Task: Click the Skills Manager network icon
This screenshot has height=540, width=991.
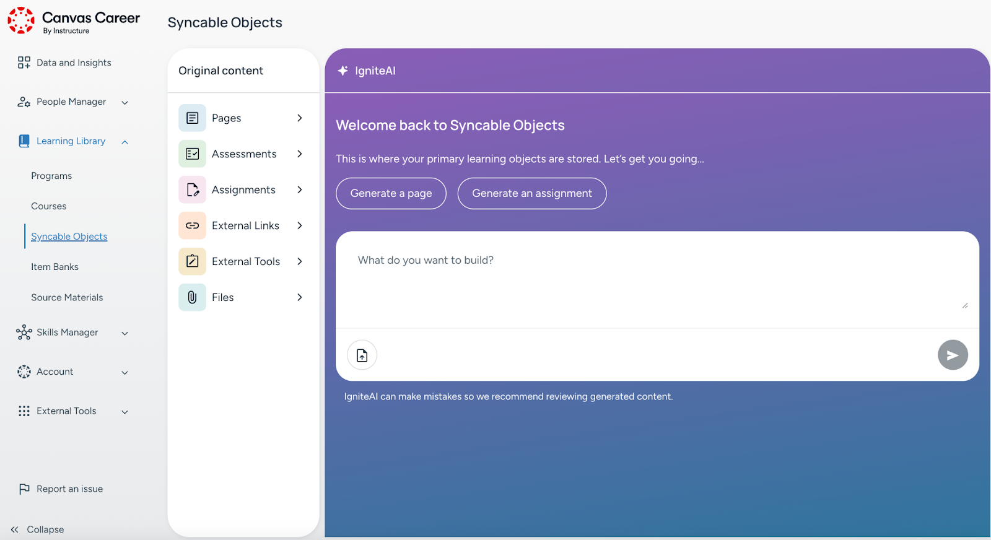Action: point(24,333)
